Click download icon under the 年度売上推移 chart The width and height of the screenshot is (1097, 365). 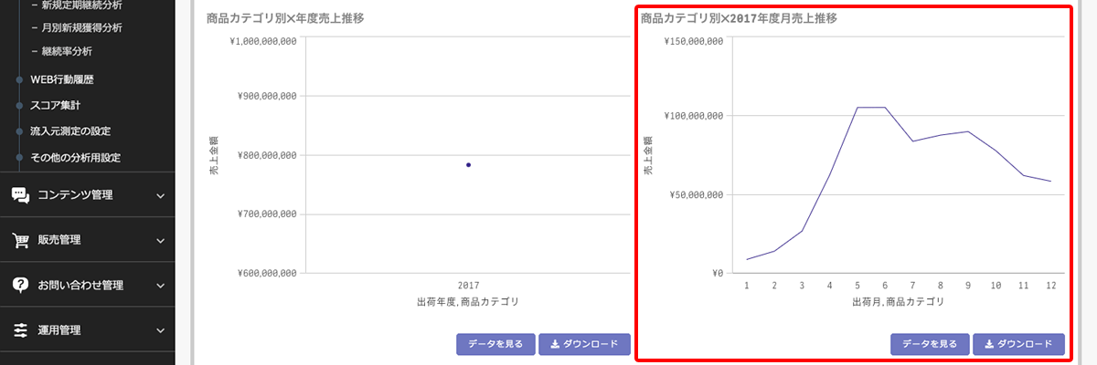(555, 344)
